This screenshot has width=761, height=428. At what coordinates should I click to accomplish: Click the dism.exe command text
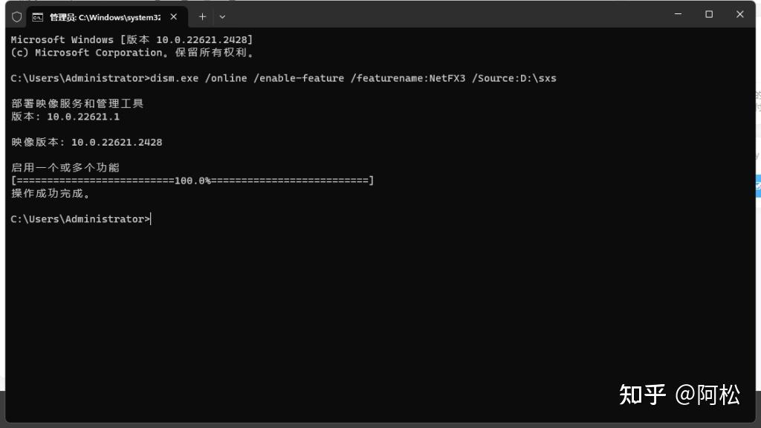pos(174,78)
